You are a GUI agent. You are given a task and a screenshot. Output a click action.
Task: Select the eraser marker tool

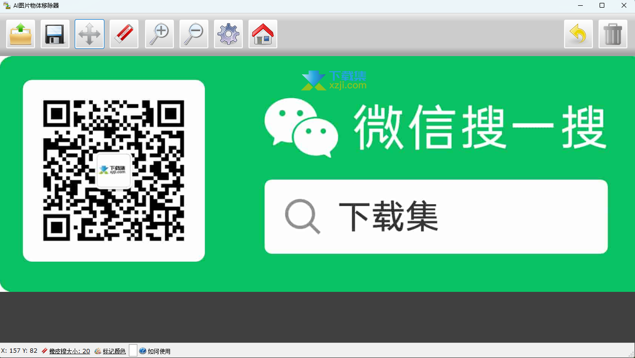(124, 34)
